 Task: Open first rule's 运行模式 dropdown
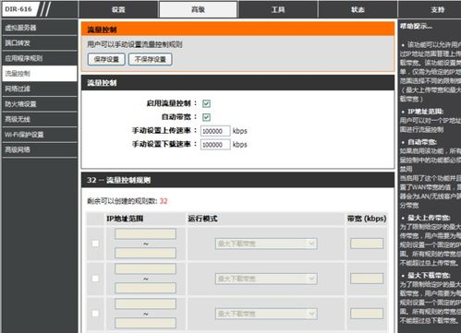(266, 244)
